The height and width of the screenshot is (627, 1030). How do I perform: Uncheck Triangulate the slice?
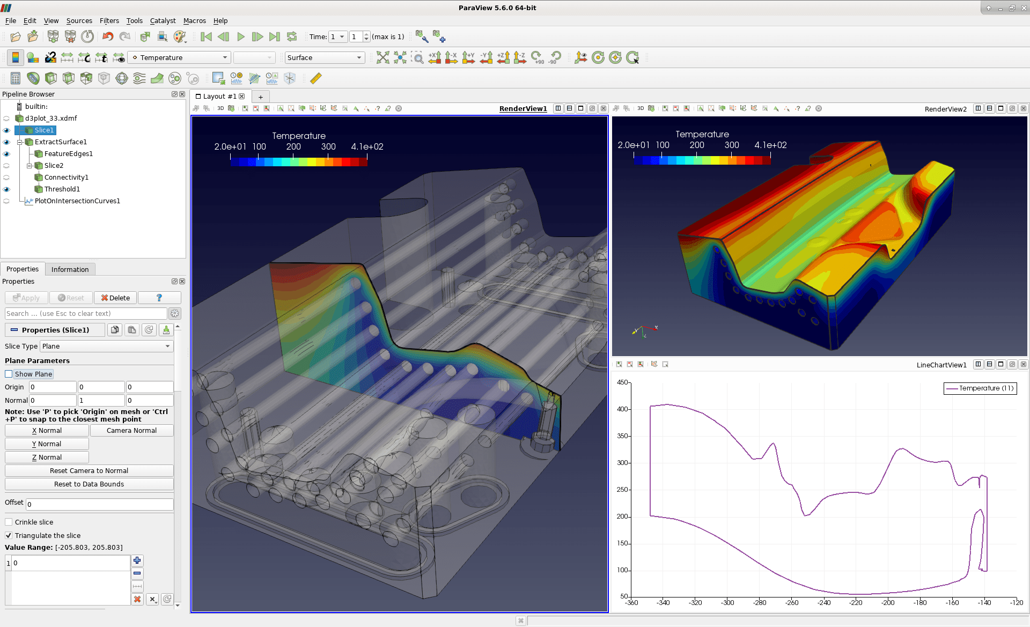(9, 535)
